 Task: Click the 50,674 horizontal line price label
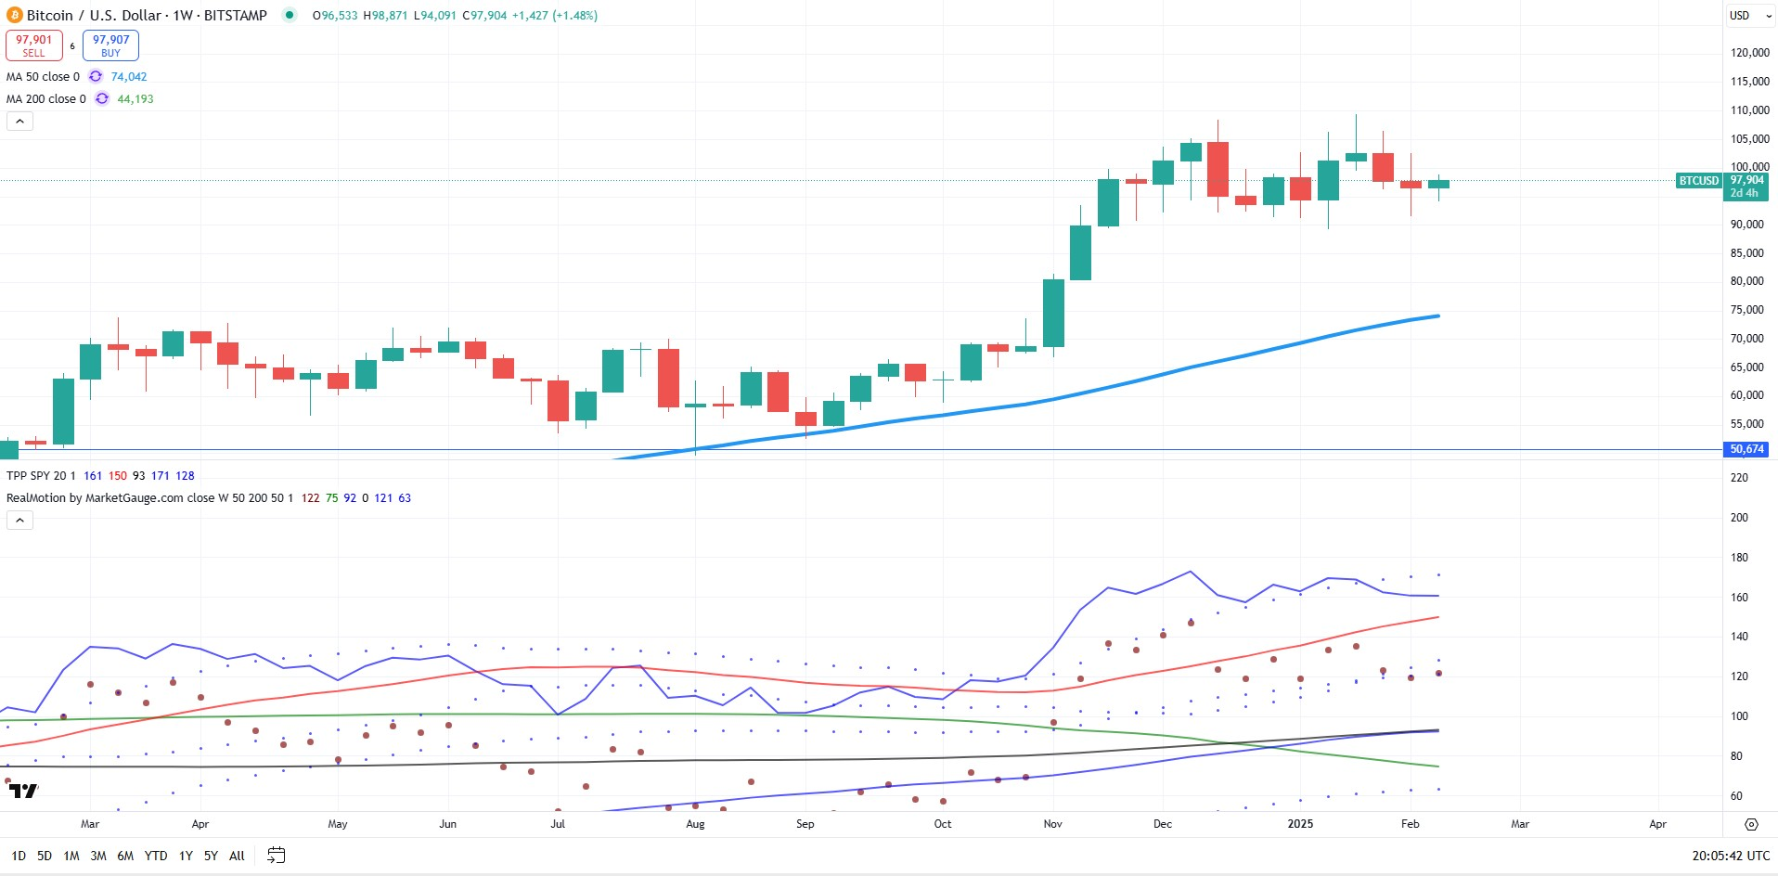(x=1746, y=449)
